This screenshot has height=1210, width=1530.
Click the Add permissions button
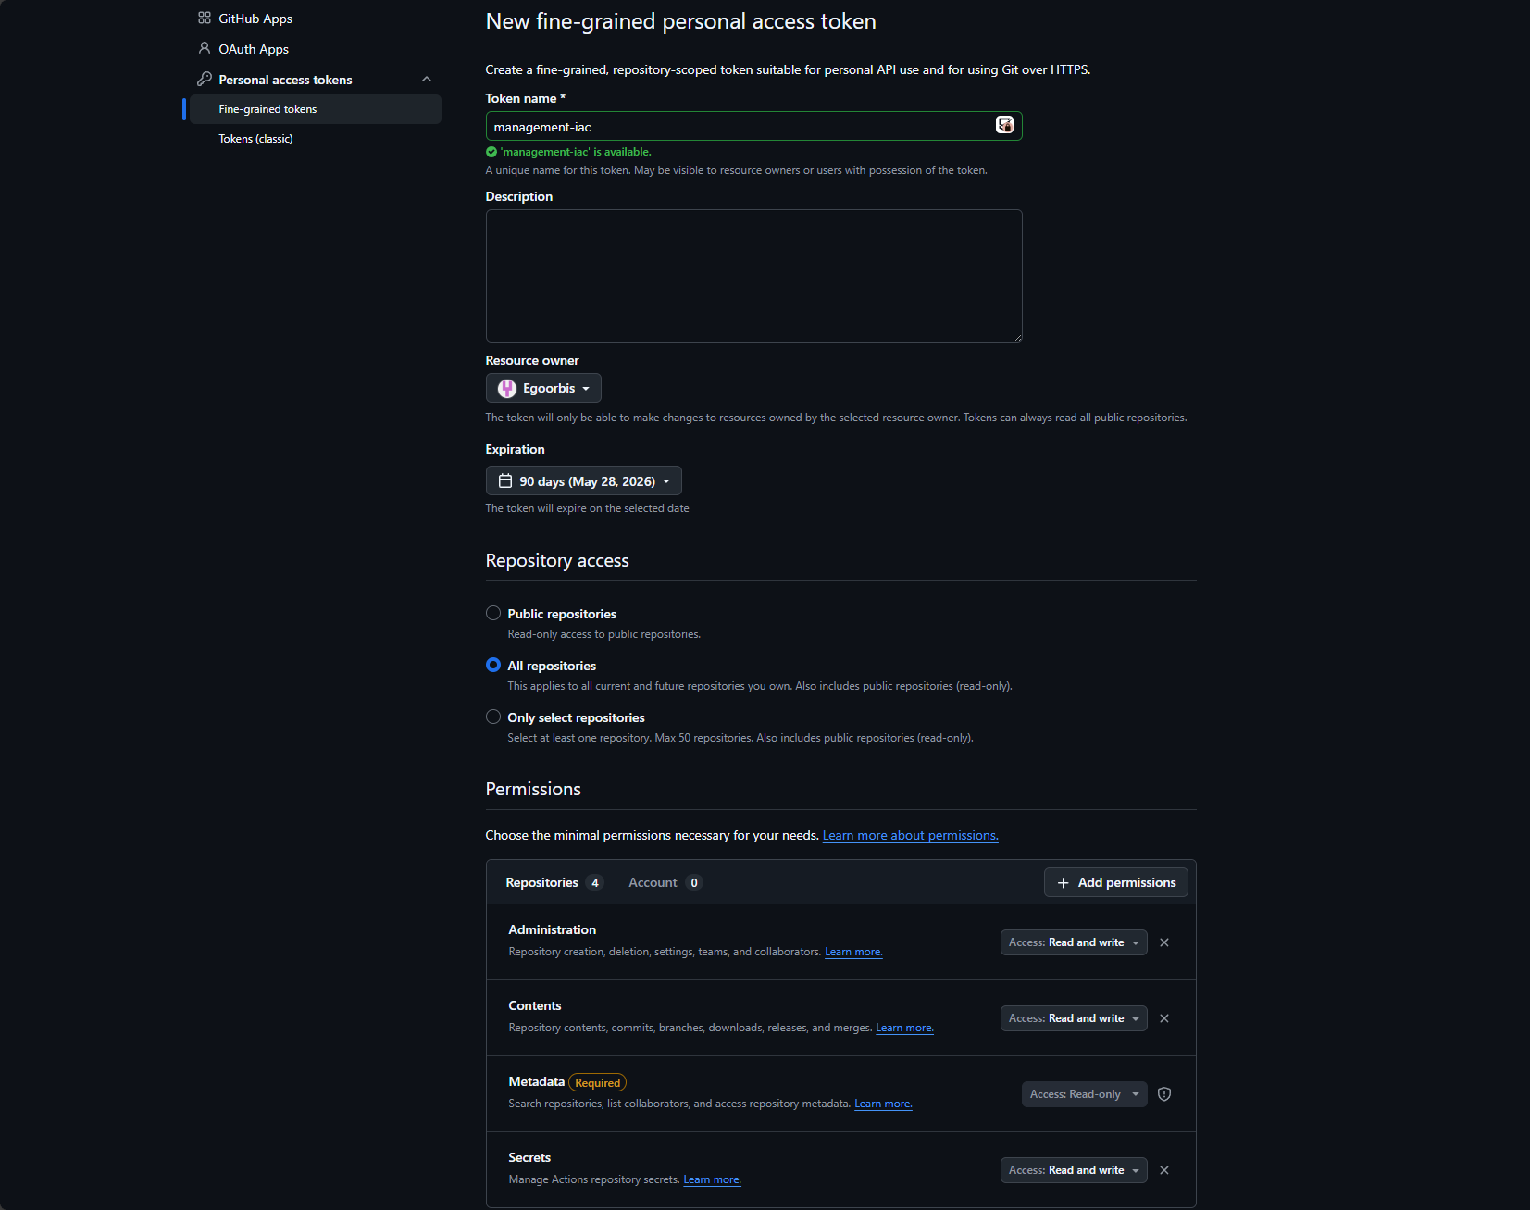(x=1115, y=882)
